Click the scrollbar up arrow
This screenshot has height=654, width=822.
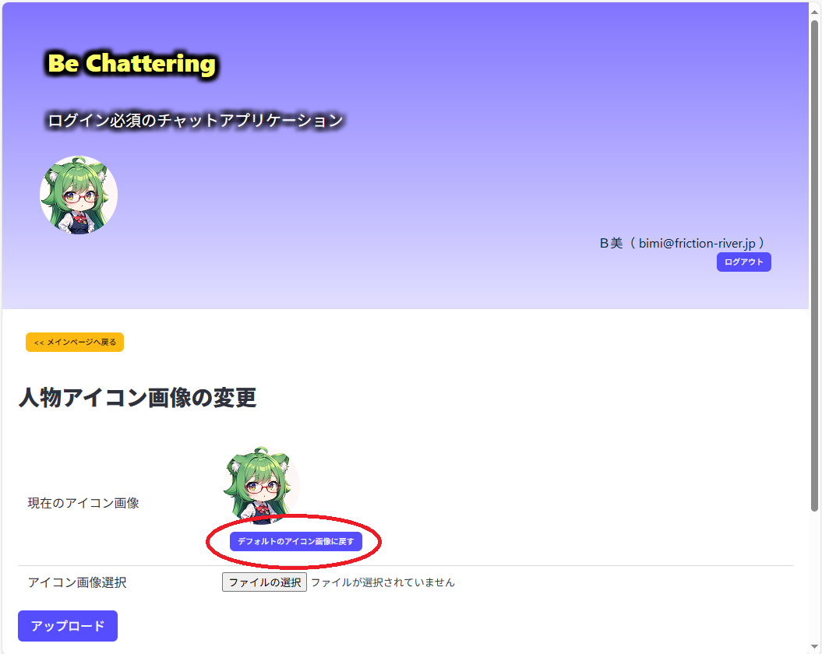point(815,10)
